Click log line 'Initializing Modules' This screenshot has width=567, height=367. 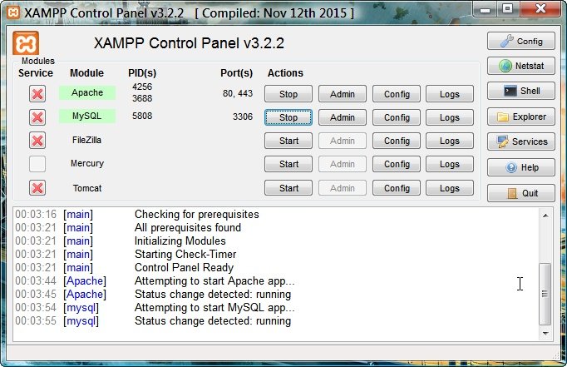point(180,241)
